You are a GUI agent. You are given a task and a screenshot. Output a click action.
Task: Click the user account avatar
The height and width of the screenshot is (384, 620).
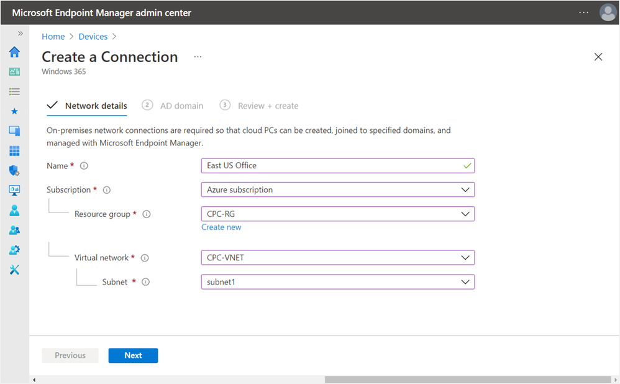coord(607,12)
